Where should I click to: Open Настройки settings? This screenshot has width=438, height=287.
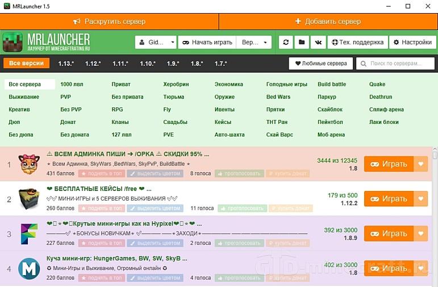412,43
